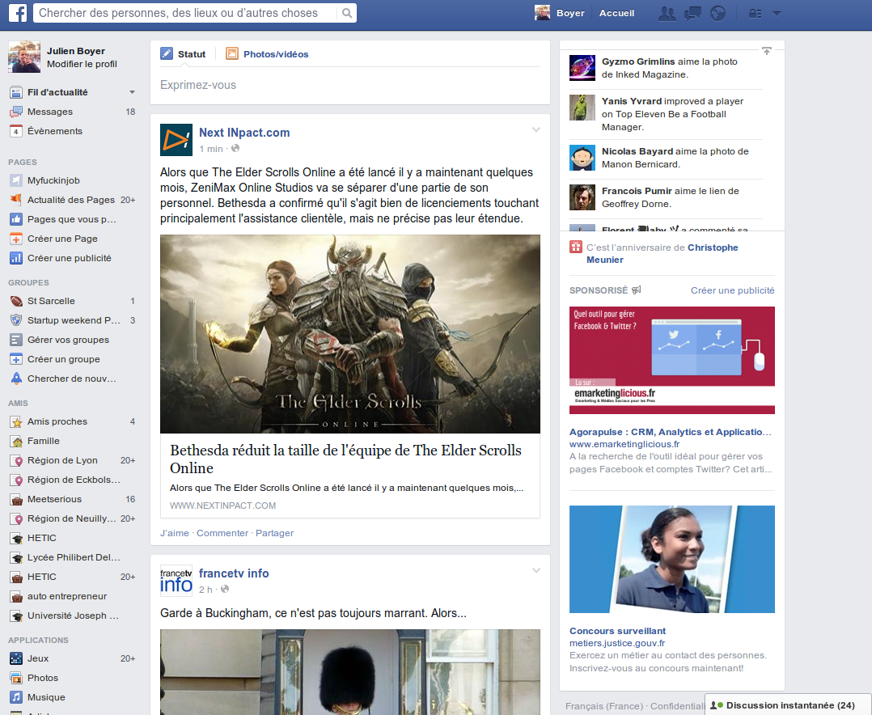Click Next INpact.com page name
872x715 pixels.
244,133
